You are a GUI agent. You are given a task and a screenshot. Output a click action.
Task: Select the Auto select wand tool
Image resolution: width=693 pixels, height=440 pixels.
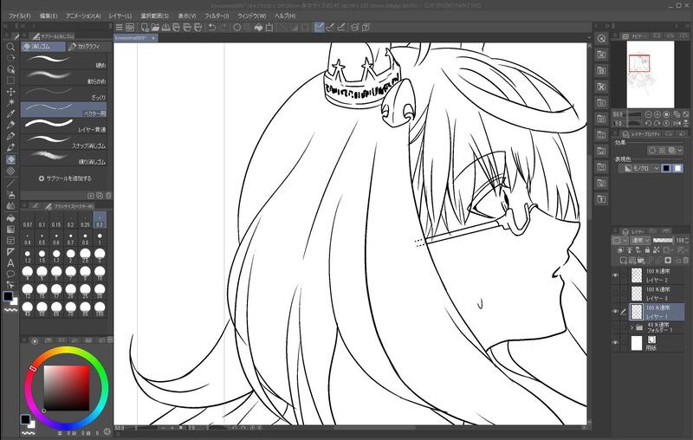pyautogui.click(x=10, y=102)
